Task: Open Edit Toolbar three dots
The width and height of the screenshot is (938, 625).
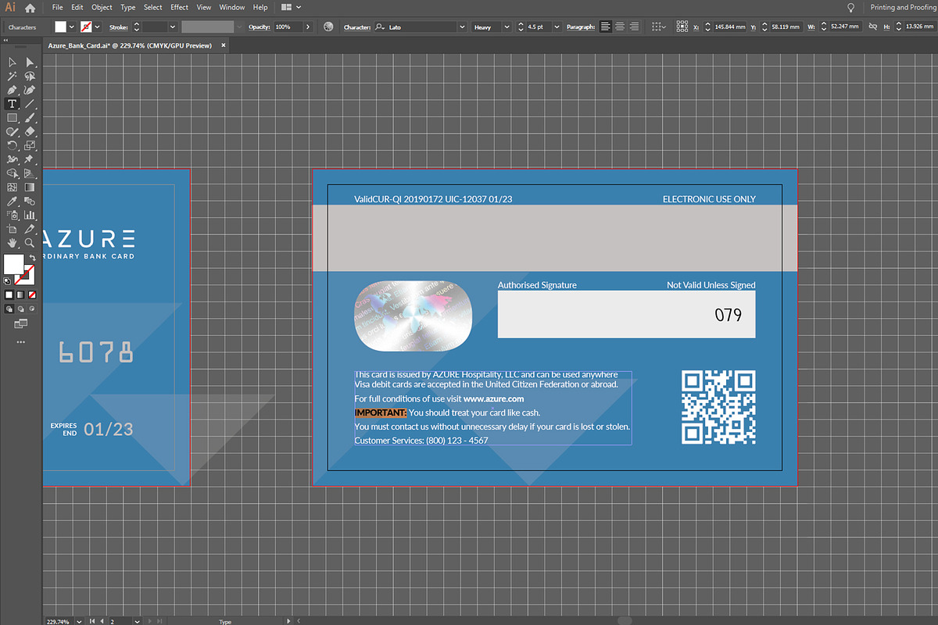Action: 20,342
